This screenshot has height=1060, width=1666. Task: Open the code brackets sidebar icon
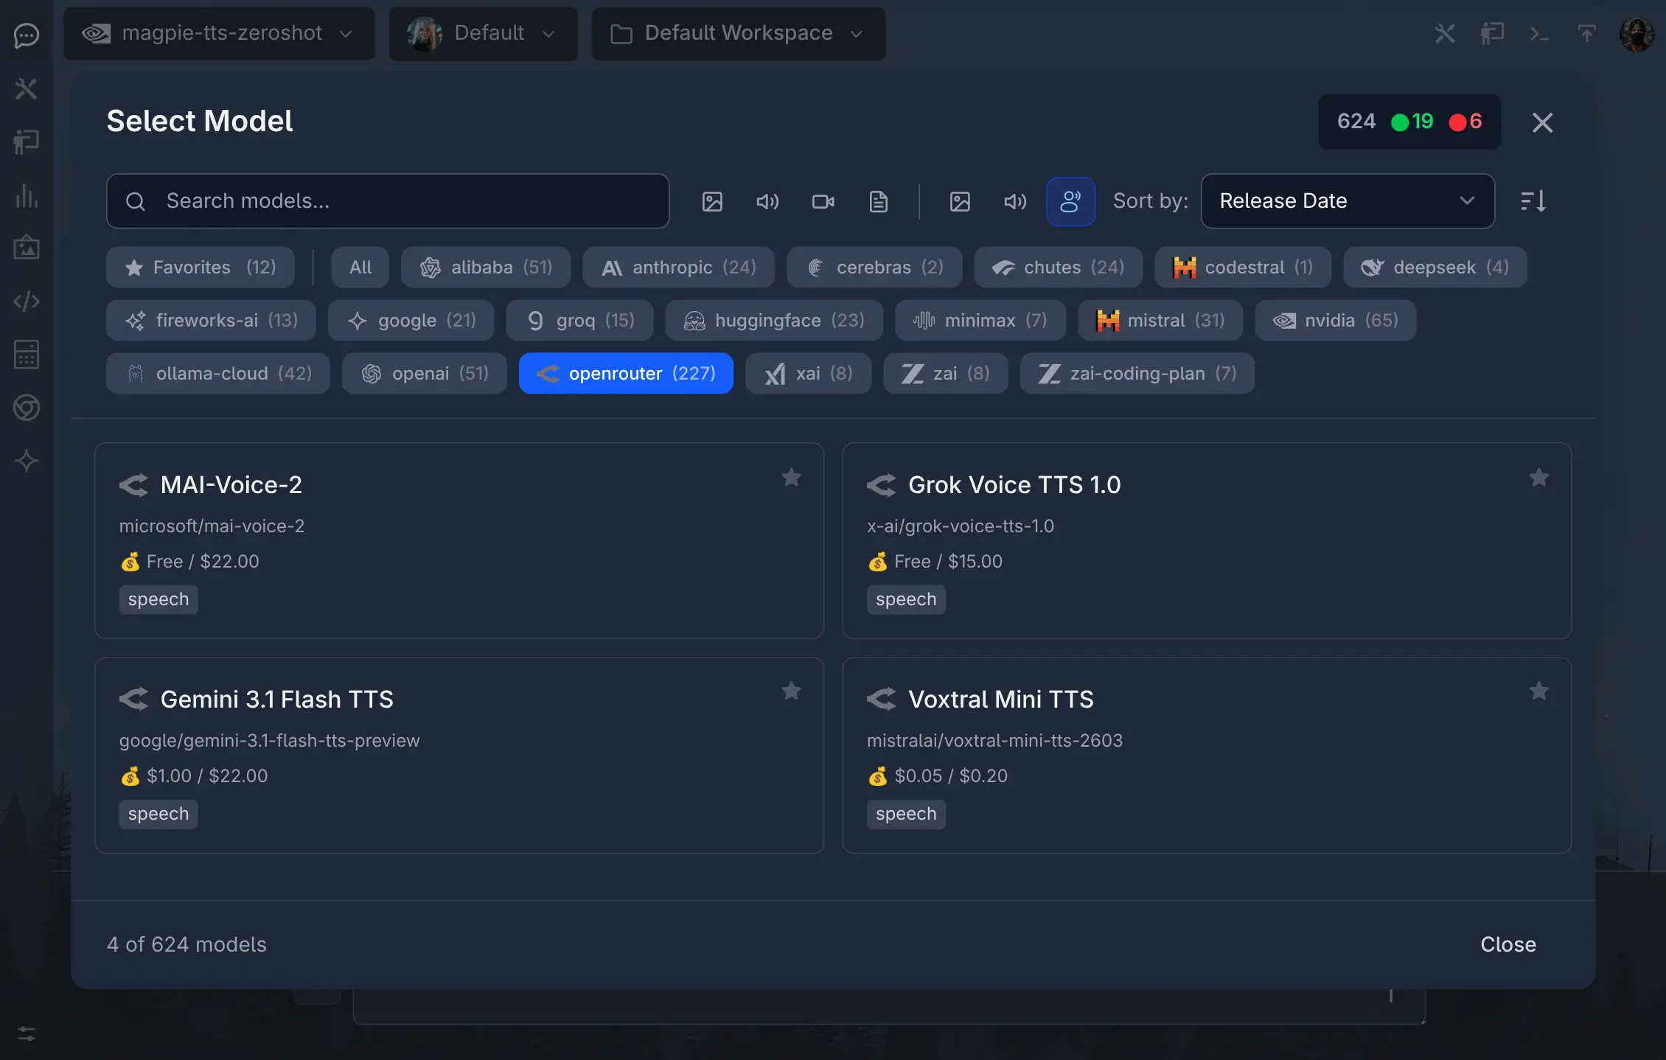pyautogui.click(x=27, y=301)
